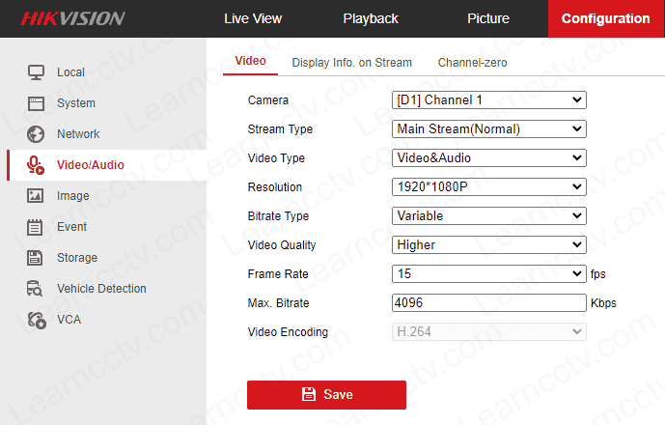Select the Storage floppy disk icon
665x425 pixels.
click(36, 258)
